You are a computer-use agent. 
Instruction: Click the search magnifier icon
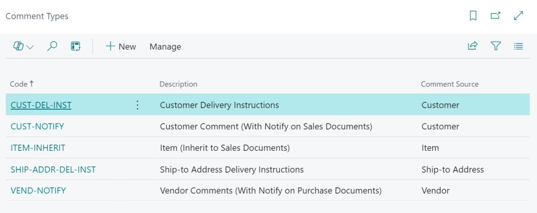pos(52,47)
